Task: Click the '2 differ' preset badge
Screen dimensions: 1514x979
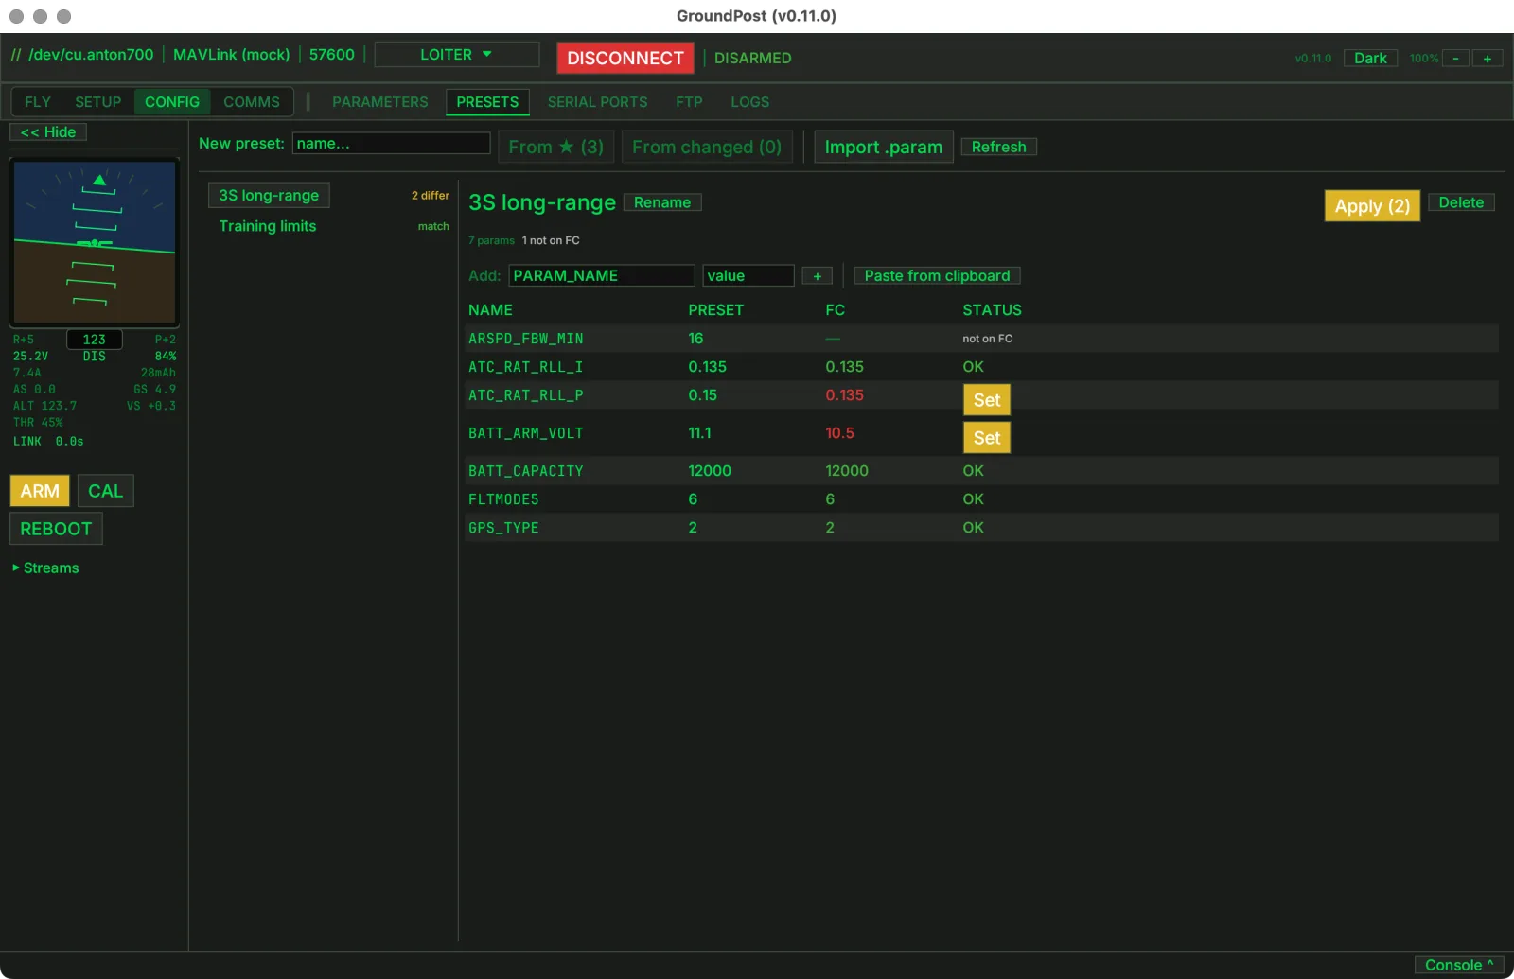Action: (430, 196)
